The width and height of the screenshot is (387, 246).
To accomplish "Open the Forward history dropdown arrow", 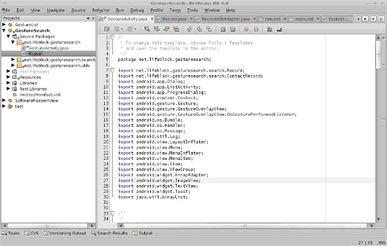I will [135, 29].
